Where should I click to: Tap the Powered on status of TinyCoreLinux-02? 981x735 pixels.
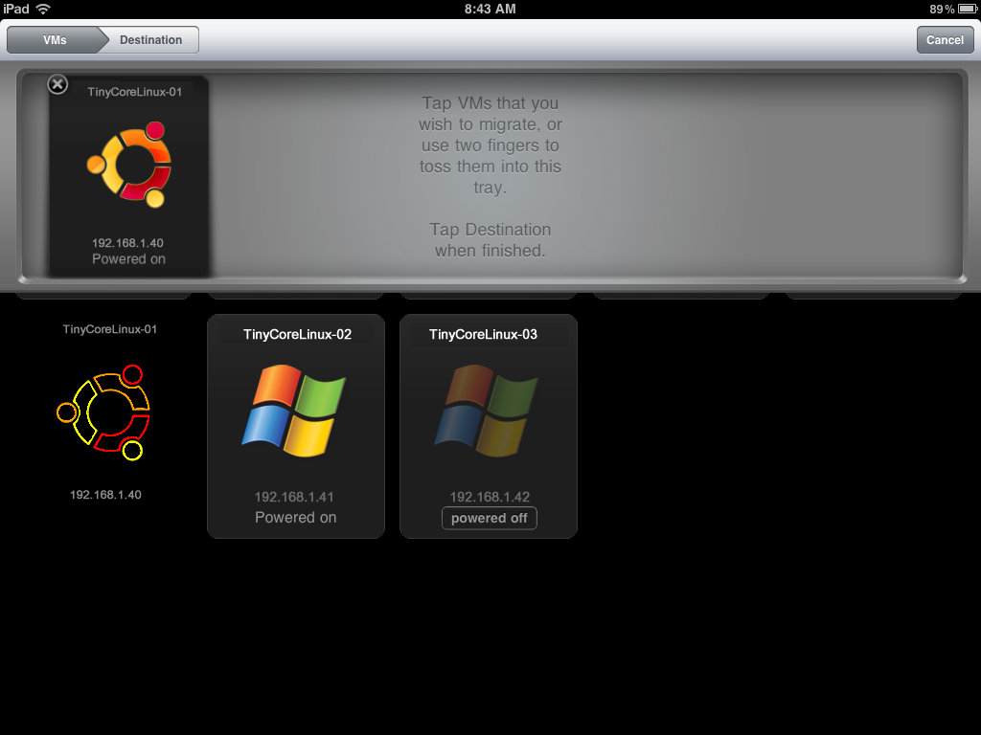pyautogui.click(x=295, y=518)
